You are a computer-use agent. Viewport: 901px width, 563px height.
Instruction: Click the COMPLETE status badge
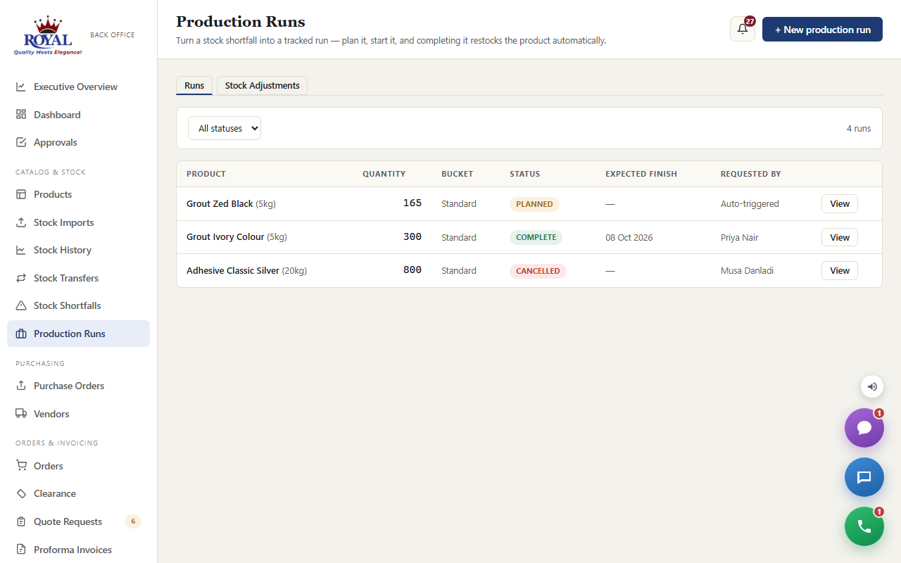pos(536,237)
